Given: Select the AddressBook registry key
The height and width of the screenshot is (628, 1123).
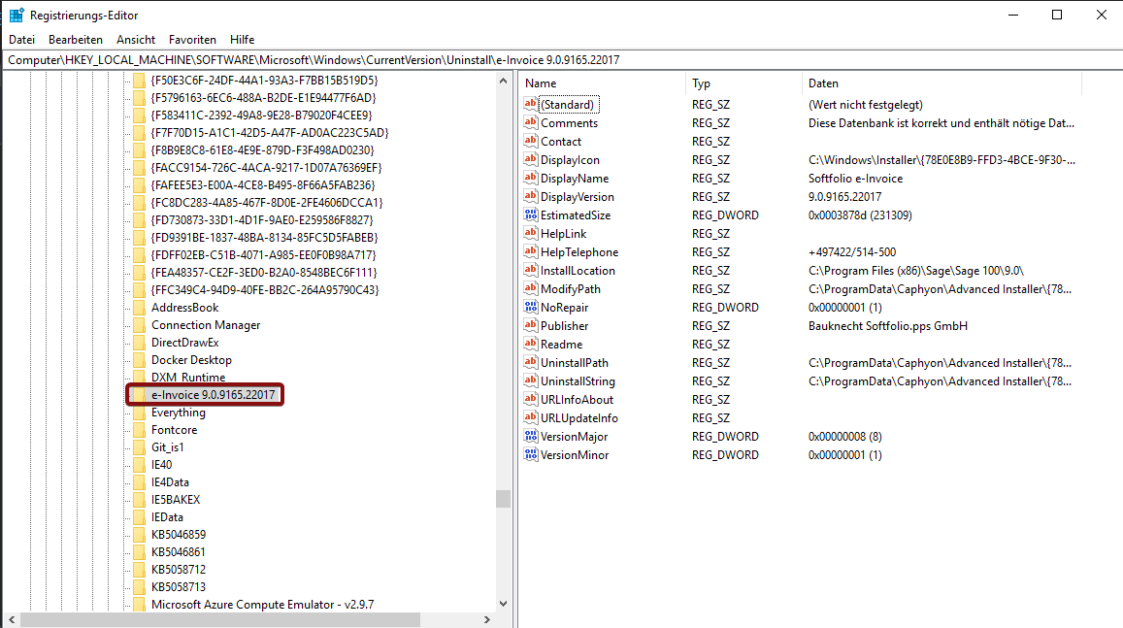Looking at the screenshot, I should point(184,308).
